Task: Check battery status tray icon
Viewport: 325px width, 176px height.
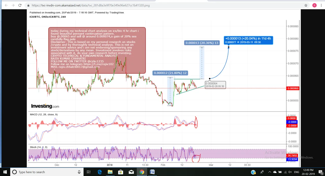Action: [281, 172]
